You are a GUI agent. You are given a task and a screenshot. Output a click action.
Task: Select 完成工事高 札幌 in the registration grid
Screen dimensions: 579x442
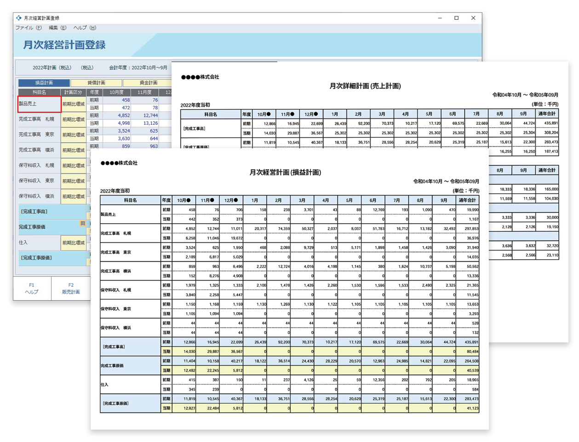click(x=40, y=119)
